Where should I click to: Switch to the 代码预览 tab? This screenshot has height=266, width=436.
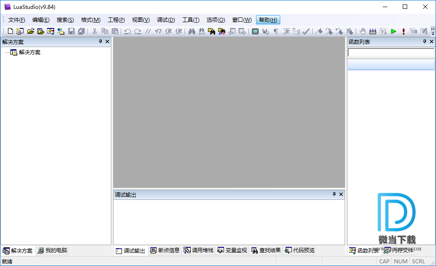click(300, 250)
